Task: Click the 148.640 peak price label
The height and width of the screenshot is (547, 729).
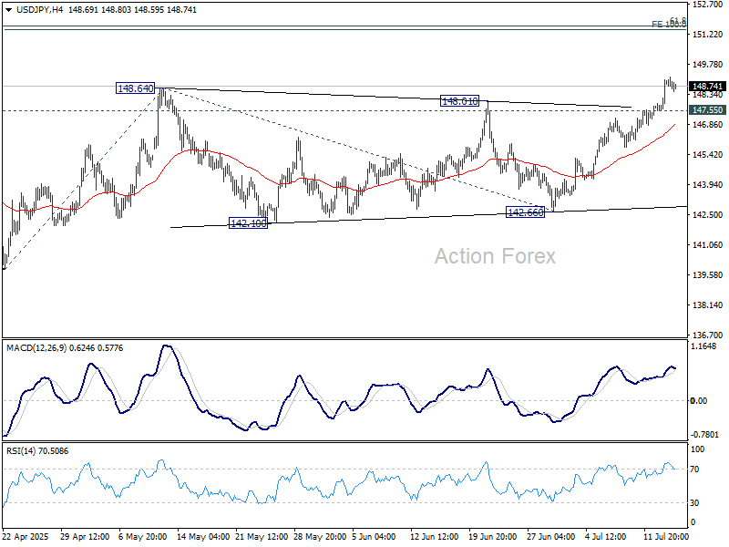Action: (x=135, y=88)
